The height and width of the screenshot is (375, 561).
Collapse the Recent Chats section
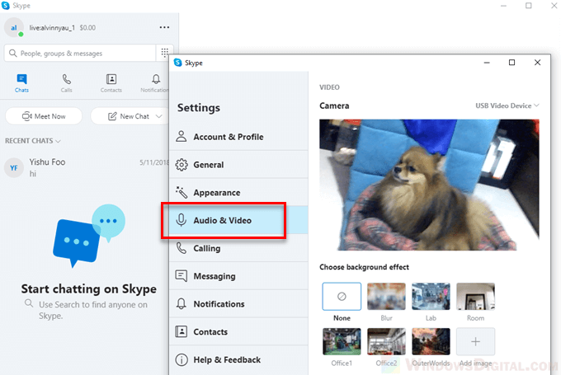point(32,141)
